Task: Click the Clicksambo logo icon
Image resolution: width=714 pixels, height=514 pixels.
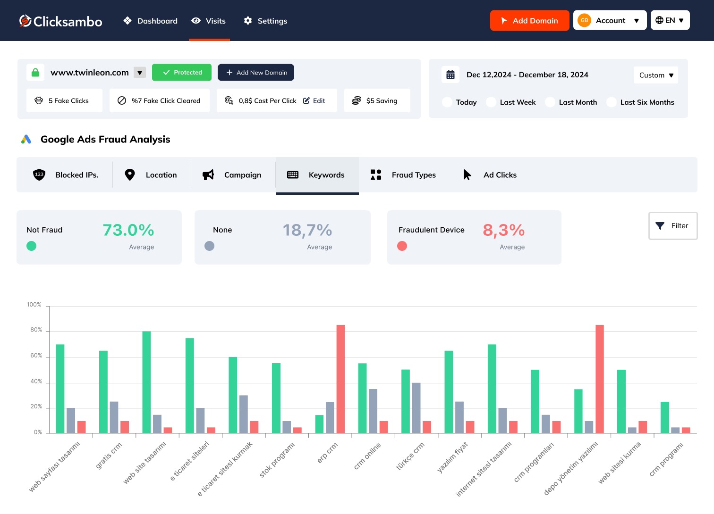Action: tap(25, 21)
